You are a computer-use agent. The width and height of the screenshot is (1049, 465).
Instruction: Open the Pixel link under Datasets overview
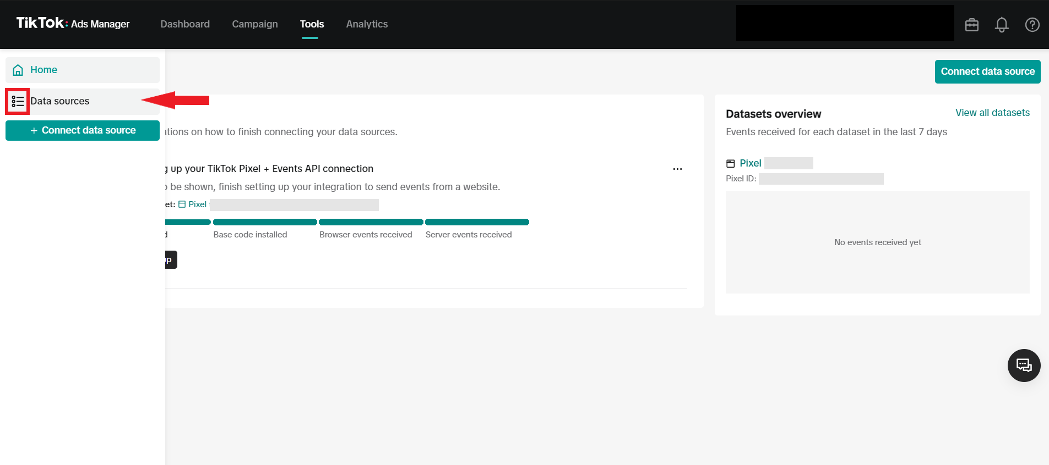(750, 163)
